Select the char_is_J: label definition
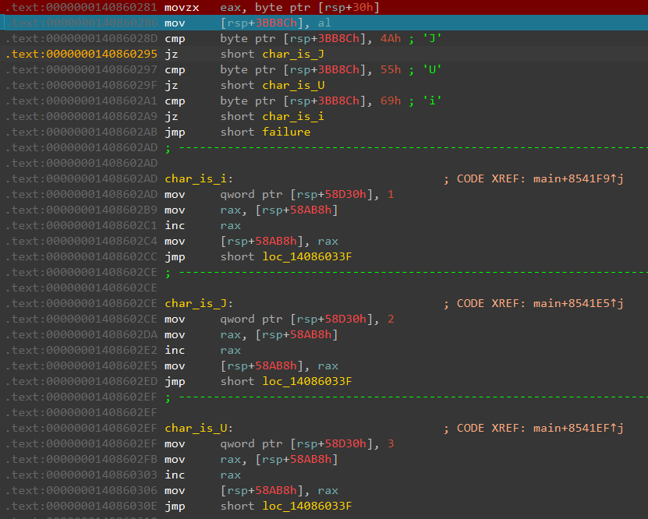 198,303
